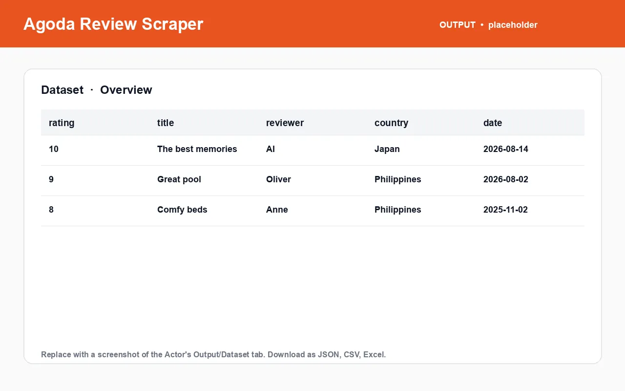Click the Agoda Review Scraper title
The height and width of the screenshot is (391, 625).
(x=113, y=24)
